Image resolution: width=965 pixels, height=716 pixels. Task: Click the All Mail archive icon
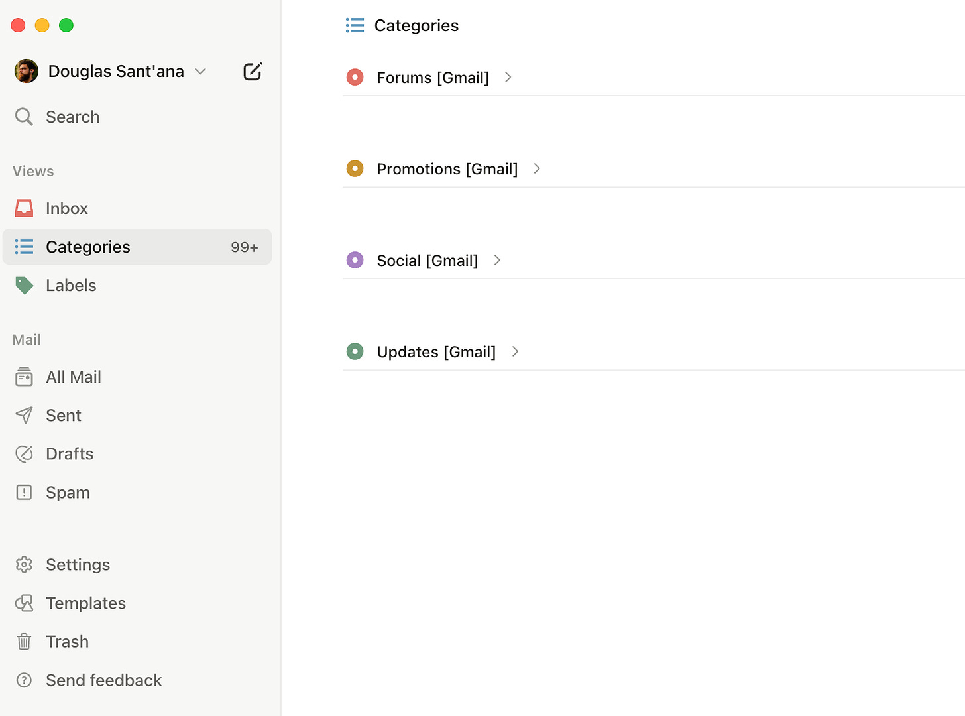(x=24, y=377)
